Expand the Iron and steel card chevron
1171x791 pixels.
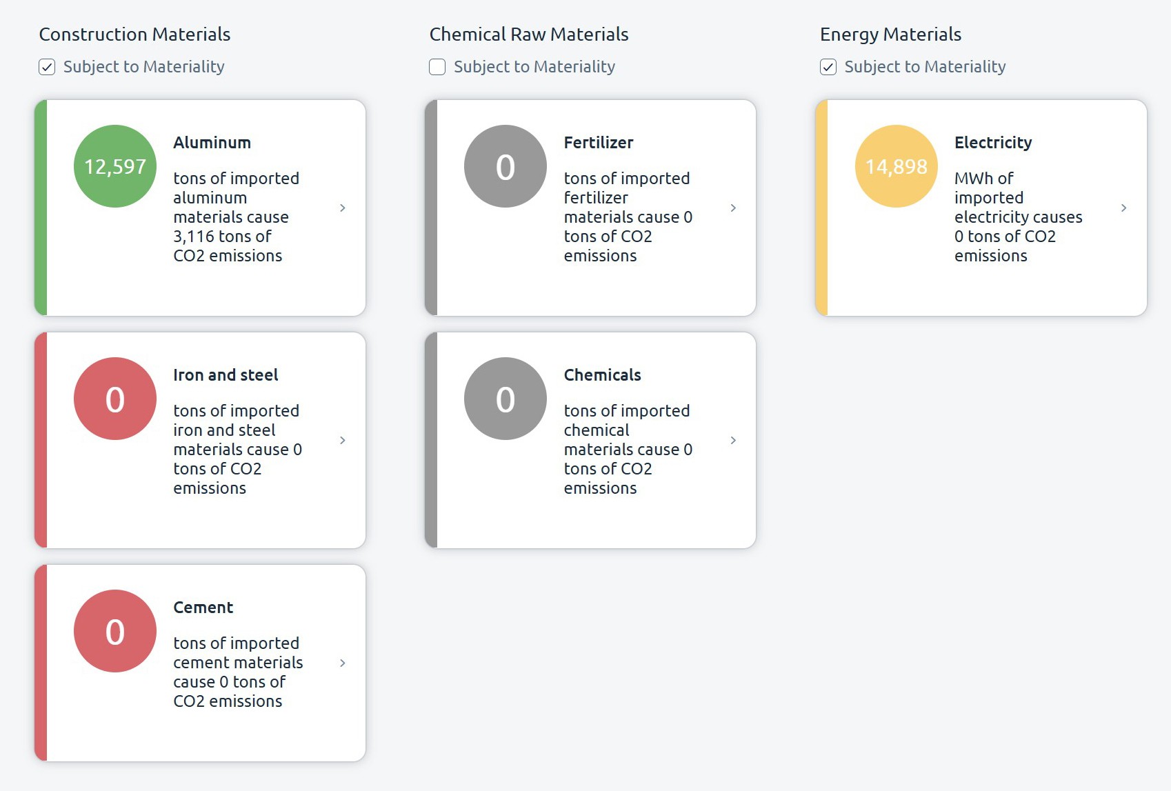343,440
